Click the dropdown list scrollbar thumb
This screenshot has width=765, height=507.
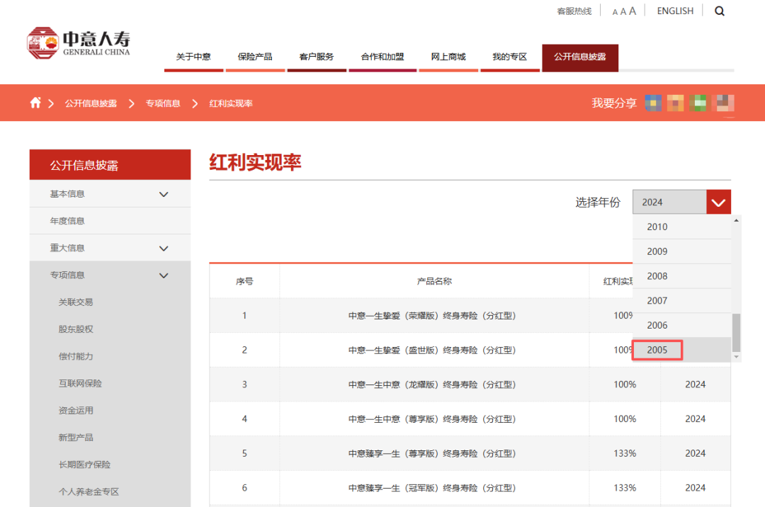736,333
